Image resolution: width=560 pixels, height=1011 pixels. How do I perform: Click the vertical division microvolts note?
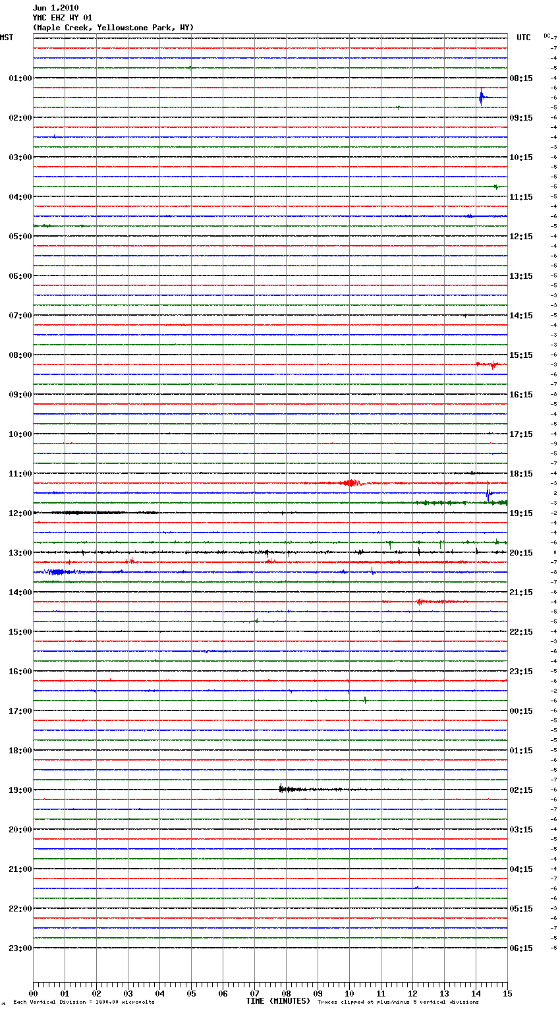click(84, 1002)
